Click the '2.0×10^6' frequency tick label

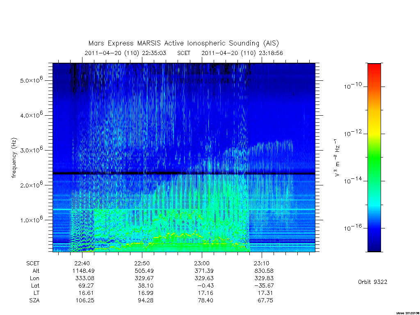click(31, 185)
